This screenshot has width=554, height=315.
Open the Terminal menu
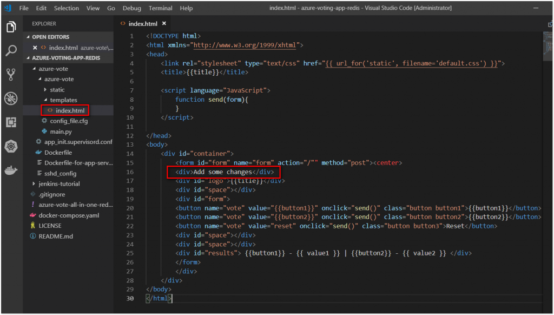tap(160, 8)
